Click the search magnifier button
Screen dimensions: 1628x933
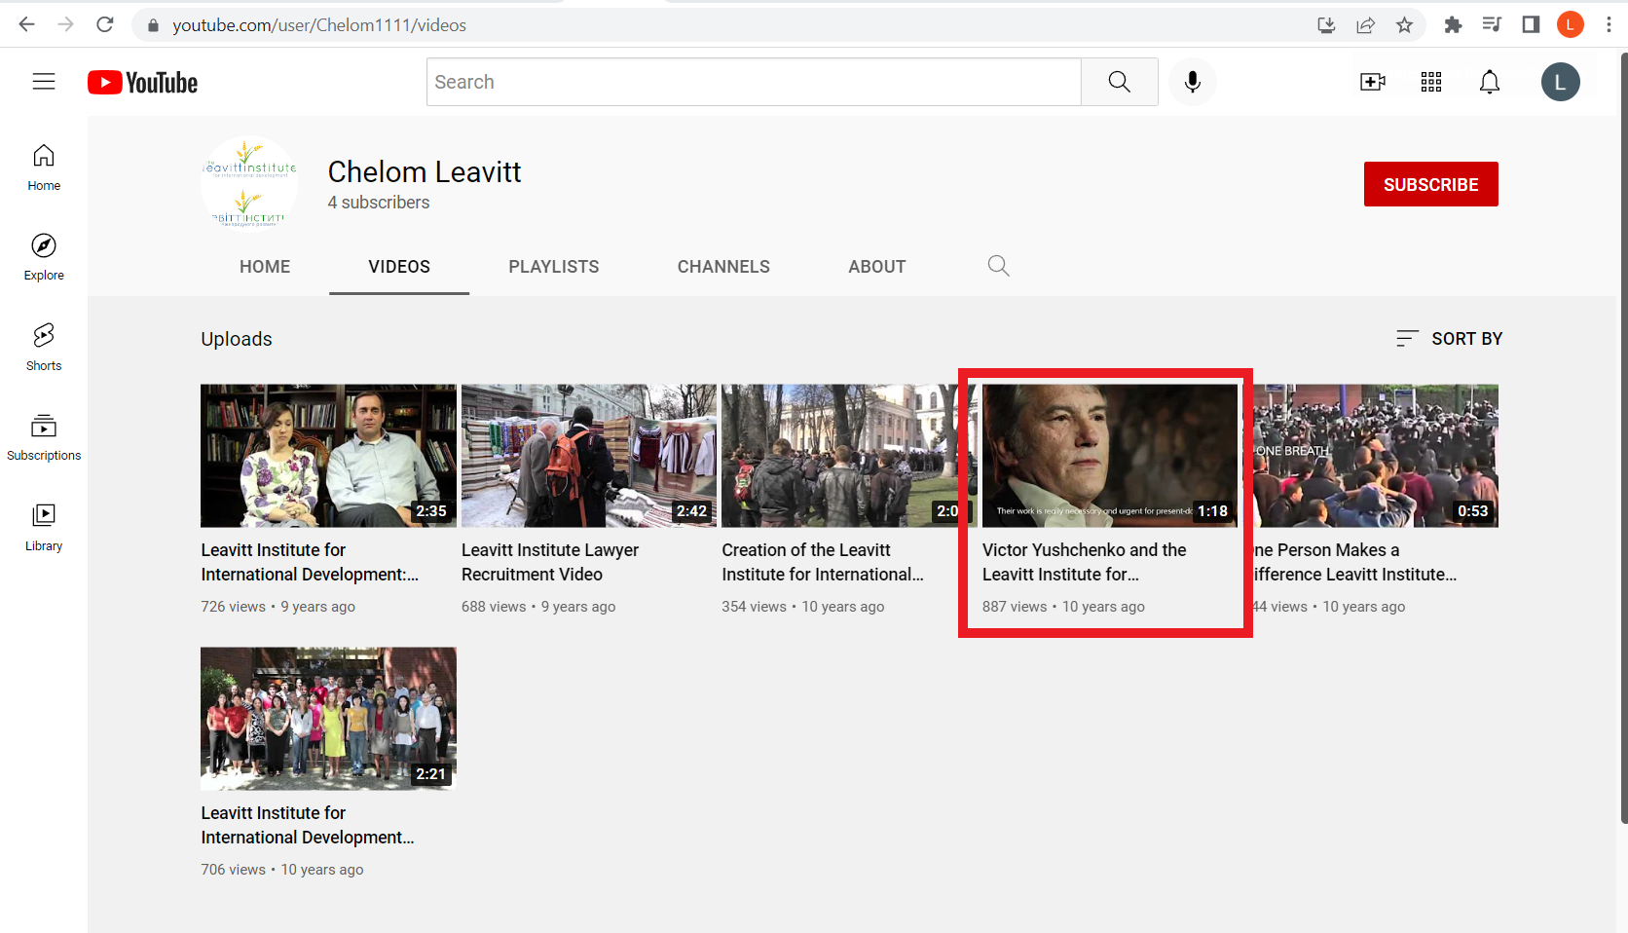coord(1120,82)
